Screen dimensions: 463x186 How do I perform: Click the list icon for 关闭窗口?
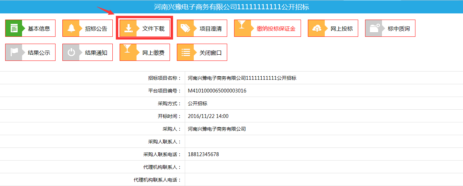(x=185, y=52)
